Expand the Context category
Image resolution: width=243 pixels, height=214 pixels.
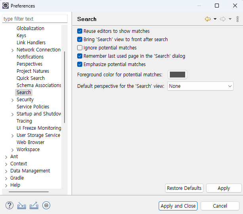6,164
